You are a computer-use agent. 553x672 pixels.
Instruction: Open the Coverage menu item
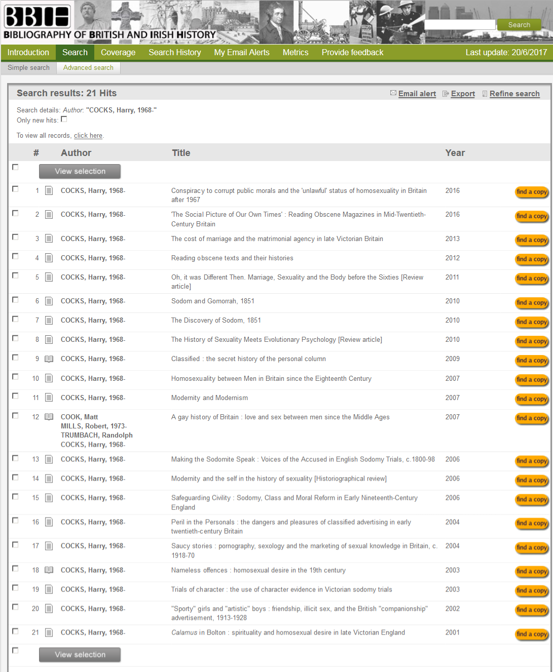[x=118, y=52]
